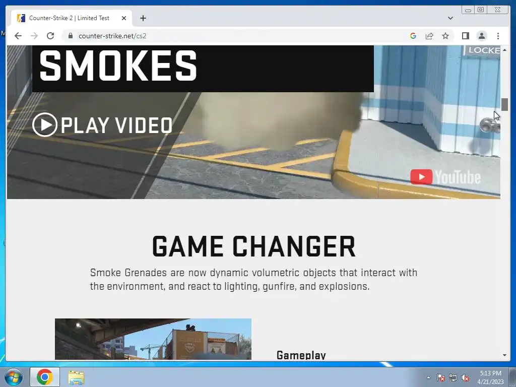The image size is (516, 387).
Task: Bookmark this page with the star icon
Action: (445, 36)
